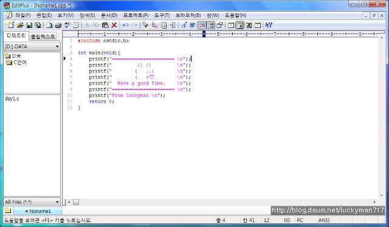The height and width of the screenshot is (227, 389).
Task: Minimize the inner document window
Action: coord(366,15)
